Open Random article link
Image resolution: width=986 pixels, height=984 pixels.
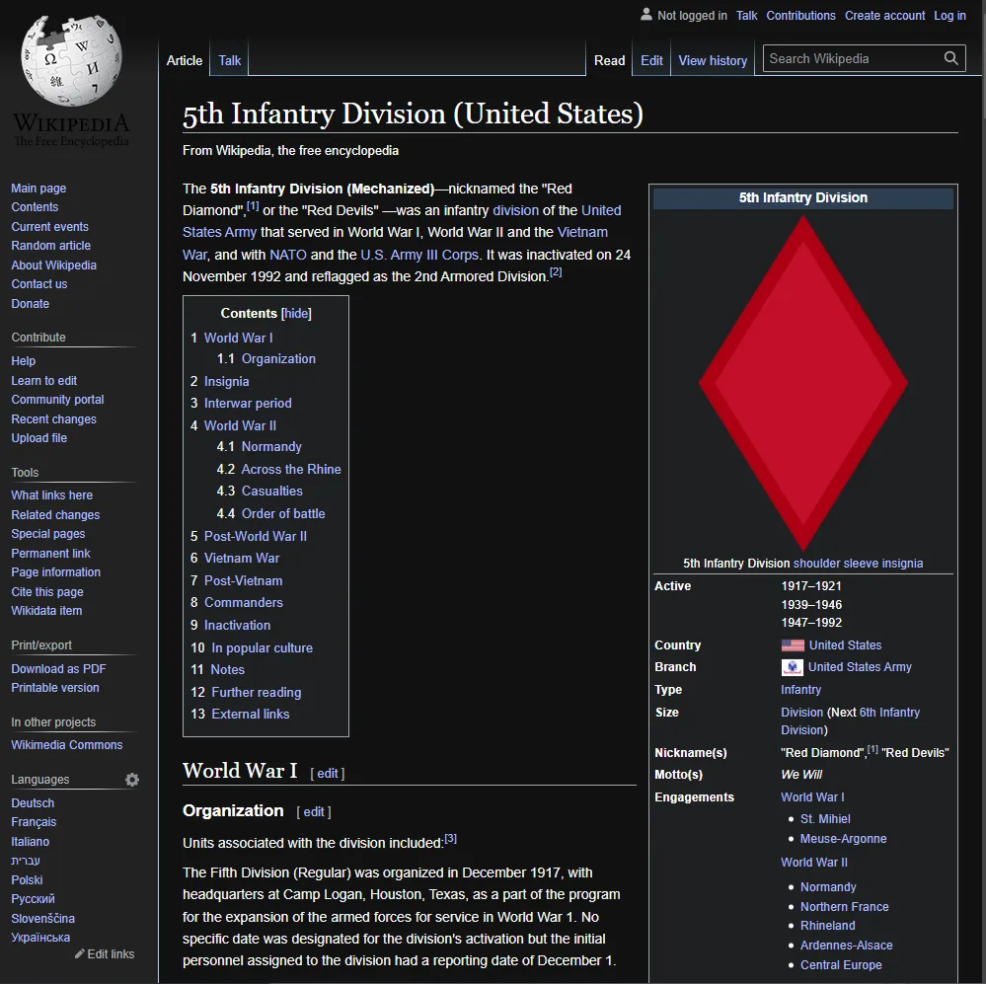(x=51, y=245)
